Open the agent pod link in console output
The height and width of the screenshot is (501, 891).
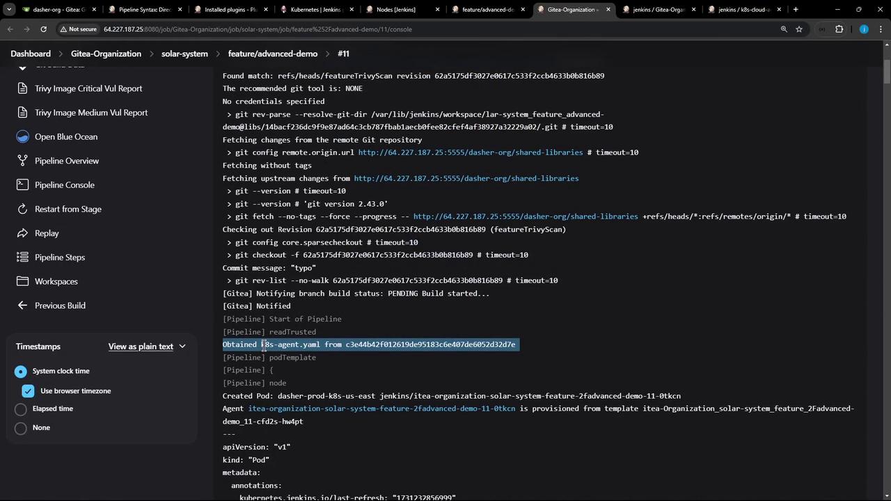click(x=381, y=408)
